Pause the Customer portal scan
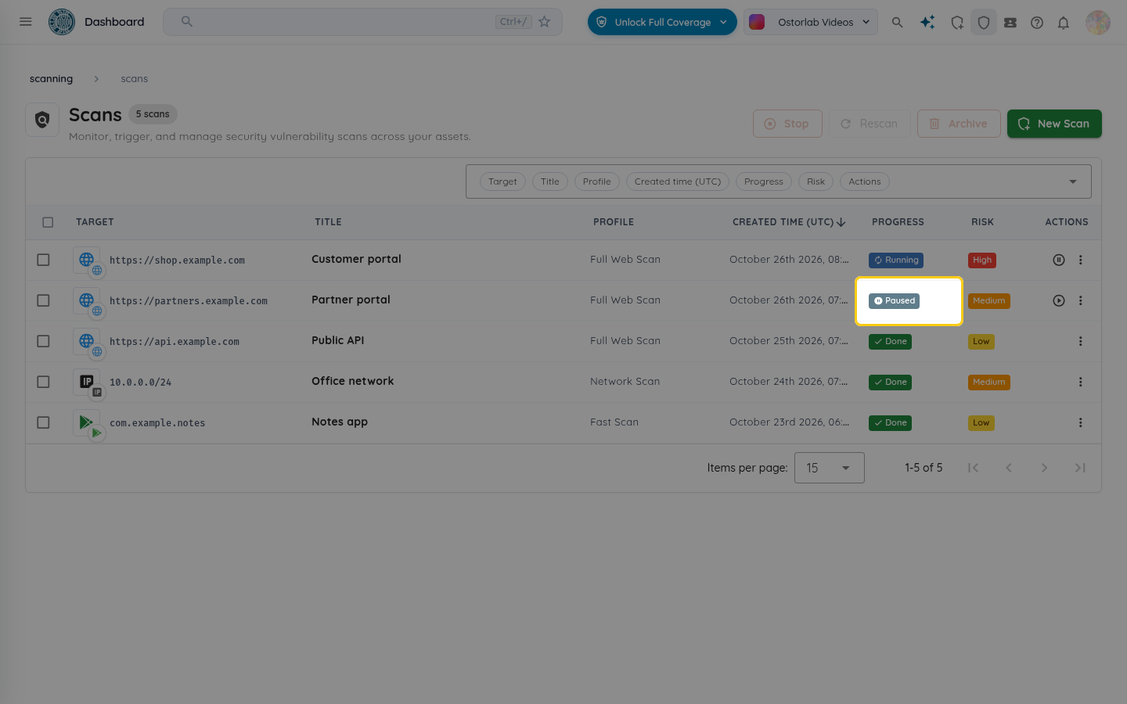 1059,260
